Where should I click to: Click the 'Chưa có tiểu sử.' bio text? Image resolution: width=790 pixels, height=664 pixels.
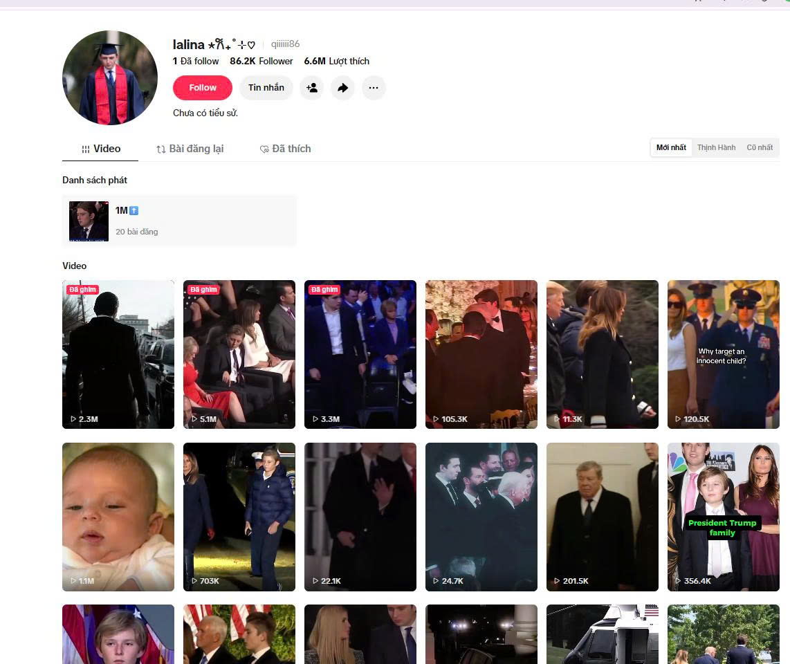click(205, 113)
